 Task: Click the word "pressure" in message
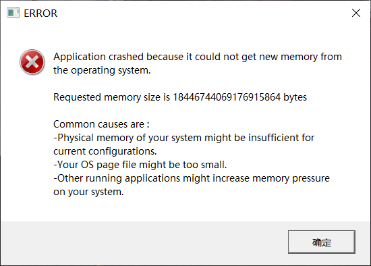(311, 179)
